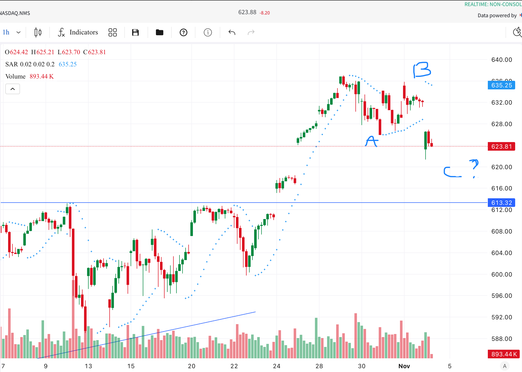Click the Nov date label on time axis
The image size is (522, 372).
pos(404,366)
